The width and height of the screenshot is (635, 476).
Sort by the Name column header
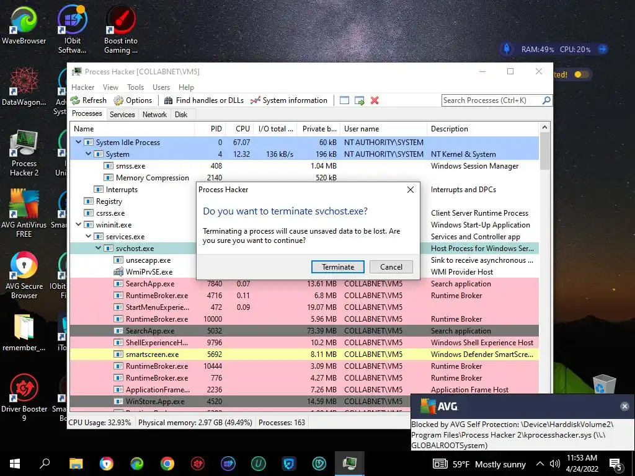pyautogui.click(x=132, y=129)
